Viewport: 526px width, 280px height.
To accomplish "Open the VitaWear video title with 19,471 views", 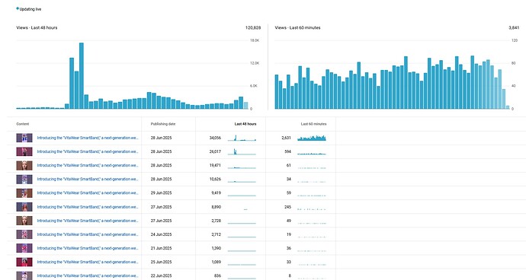I will [x=88, y=165].
